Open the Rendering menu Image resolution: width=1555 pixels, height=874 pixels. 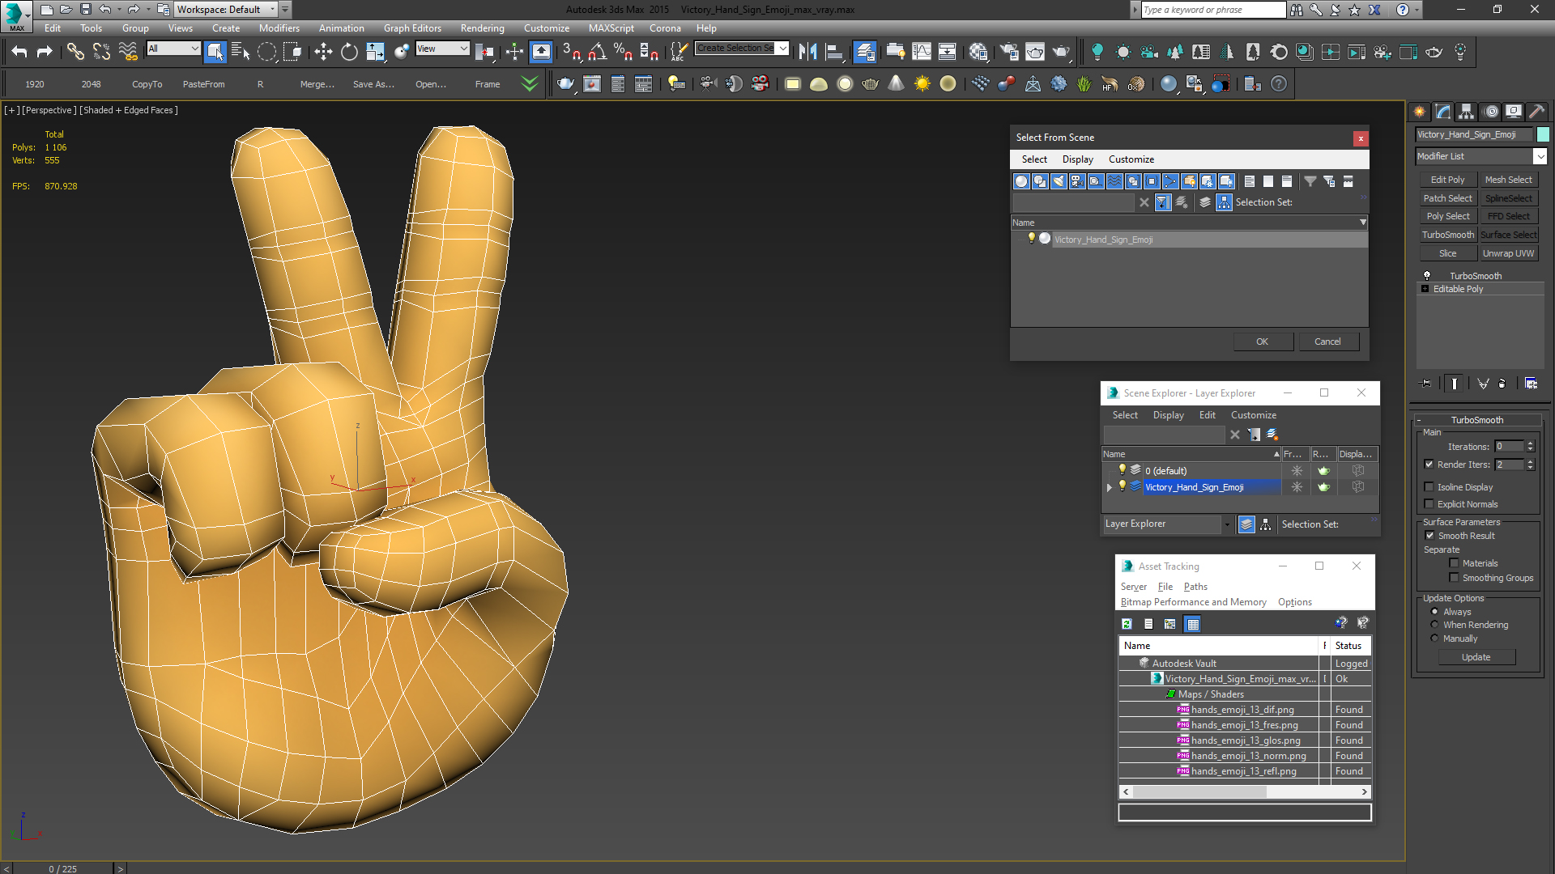483,28
